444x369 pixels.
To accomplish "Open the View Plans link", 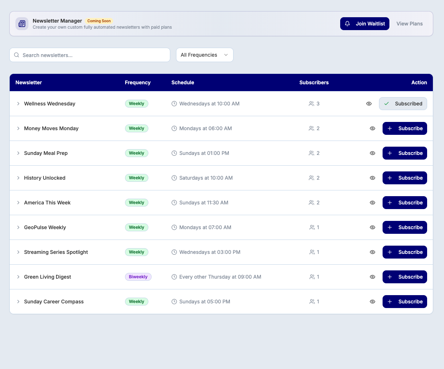I will click(x=410, y=24).
